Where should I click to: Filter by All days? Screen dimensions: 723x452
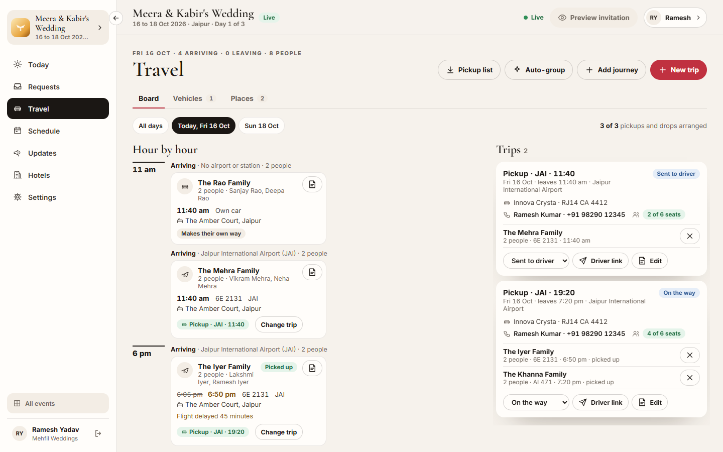click(151, 126)
